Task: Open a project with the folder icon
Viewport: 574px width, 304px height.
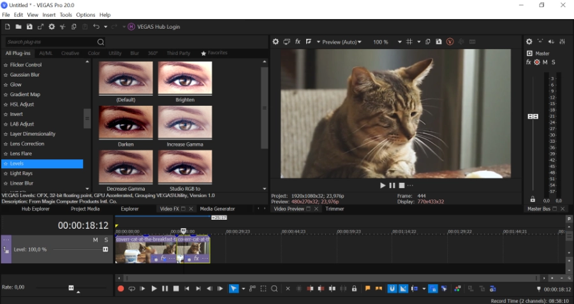Action: pyautogui.click(x=18, y=27)
